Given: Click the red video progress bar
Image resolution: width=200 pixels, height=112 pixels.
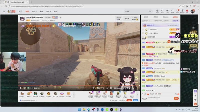Looking at the screenshot, I should point(79,86).
